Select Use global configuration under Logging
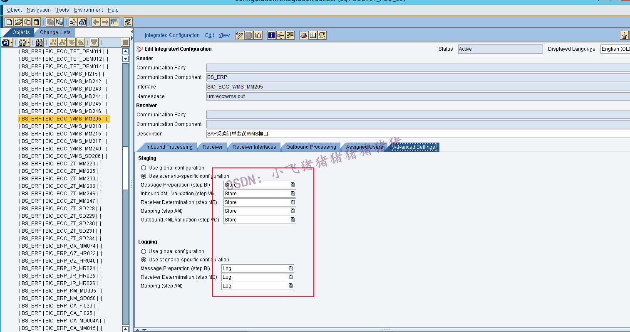Image resolution: width=630 pixels, height=332 pixels. (x=143, y=251)
